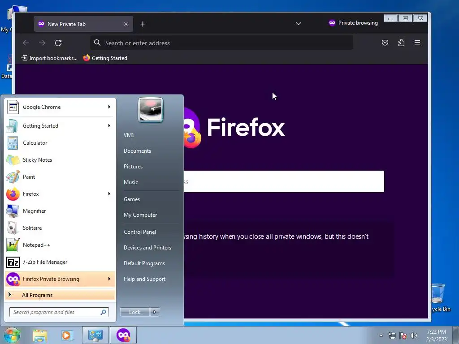
Task: Open Save to Pocket in Firefox toolbar
Action: pyautogui.click(x=385, y=43)
